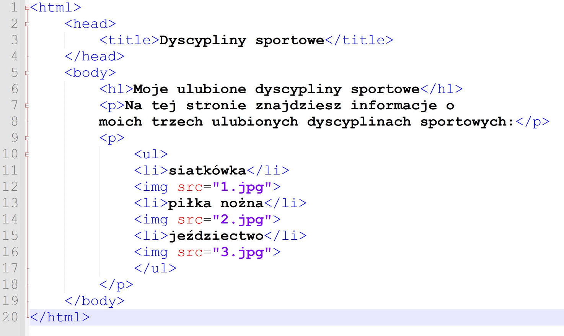Select the list item text jeździectwo

pos(215,236)
